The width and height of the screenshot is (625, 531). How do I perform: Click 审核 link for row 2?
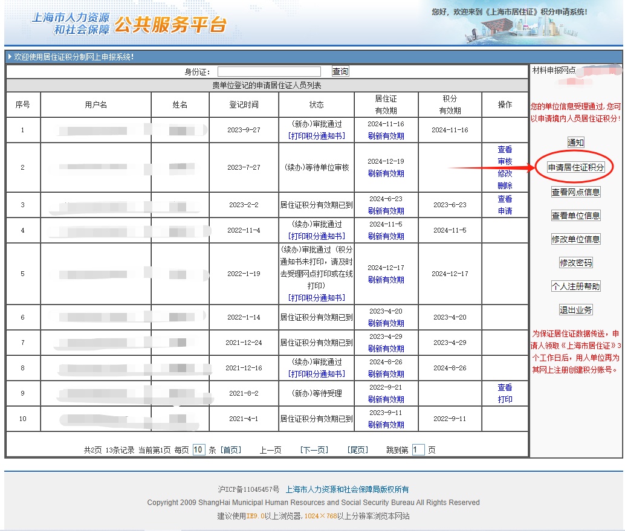(505, 161)
